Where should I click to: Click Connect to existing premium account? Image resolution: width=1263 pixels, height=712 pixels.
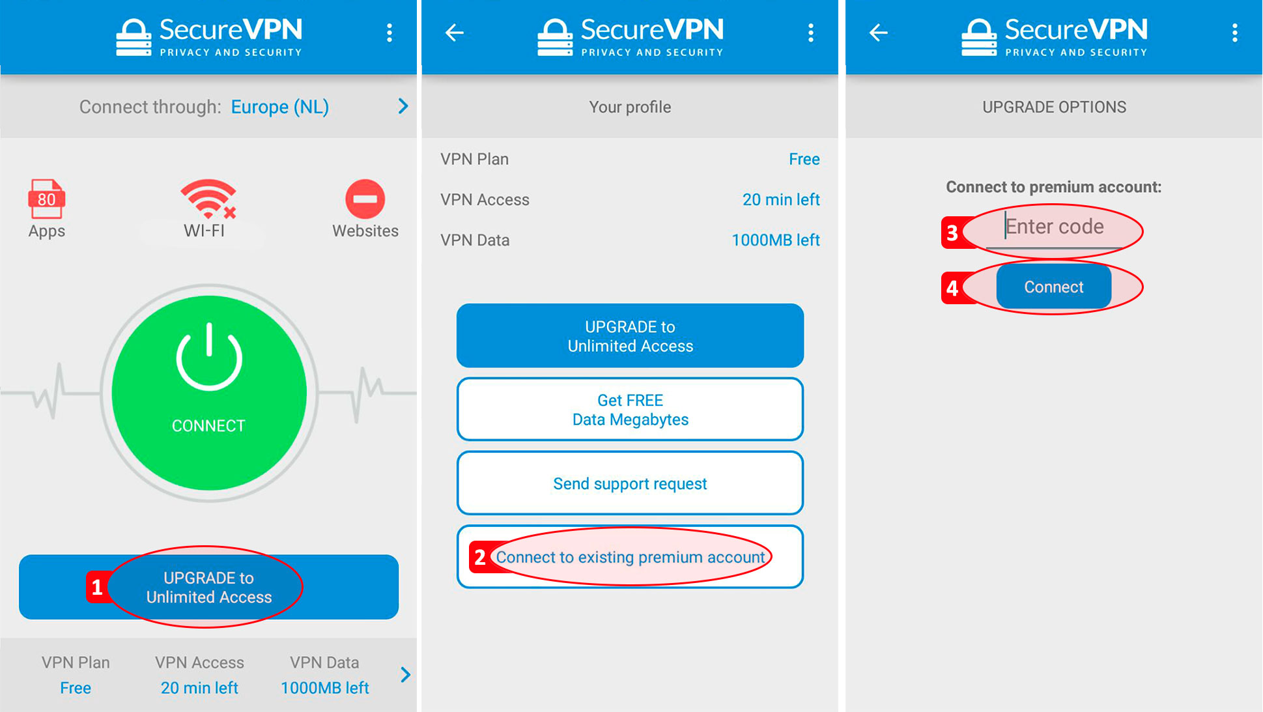click(x=631, y=556)
